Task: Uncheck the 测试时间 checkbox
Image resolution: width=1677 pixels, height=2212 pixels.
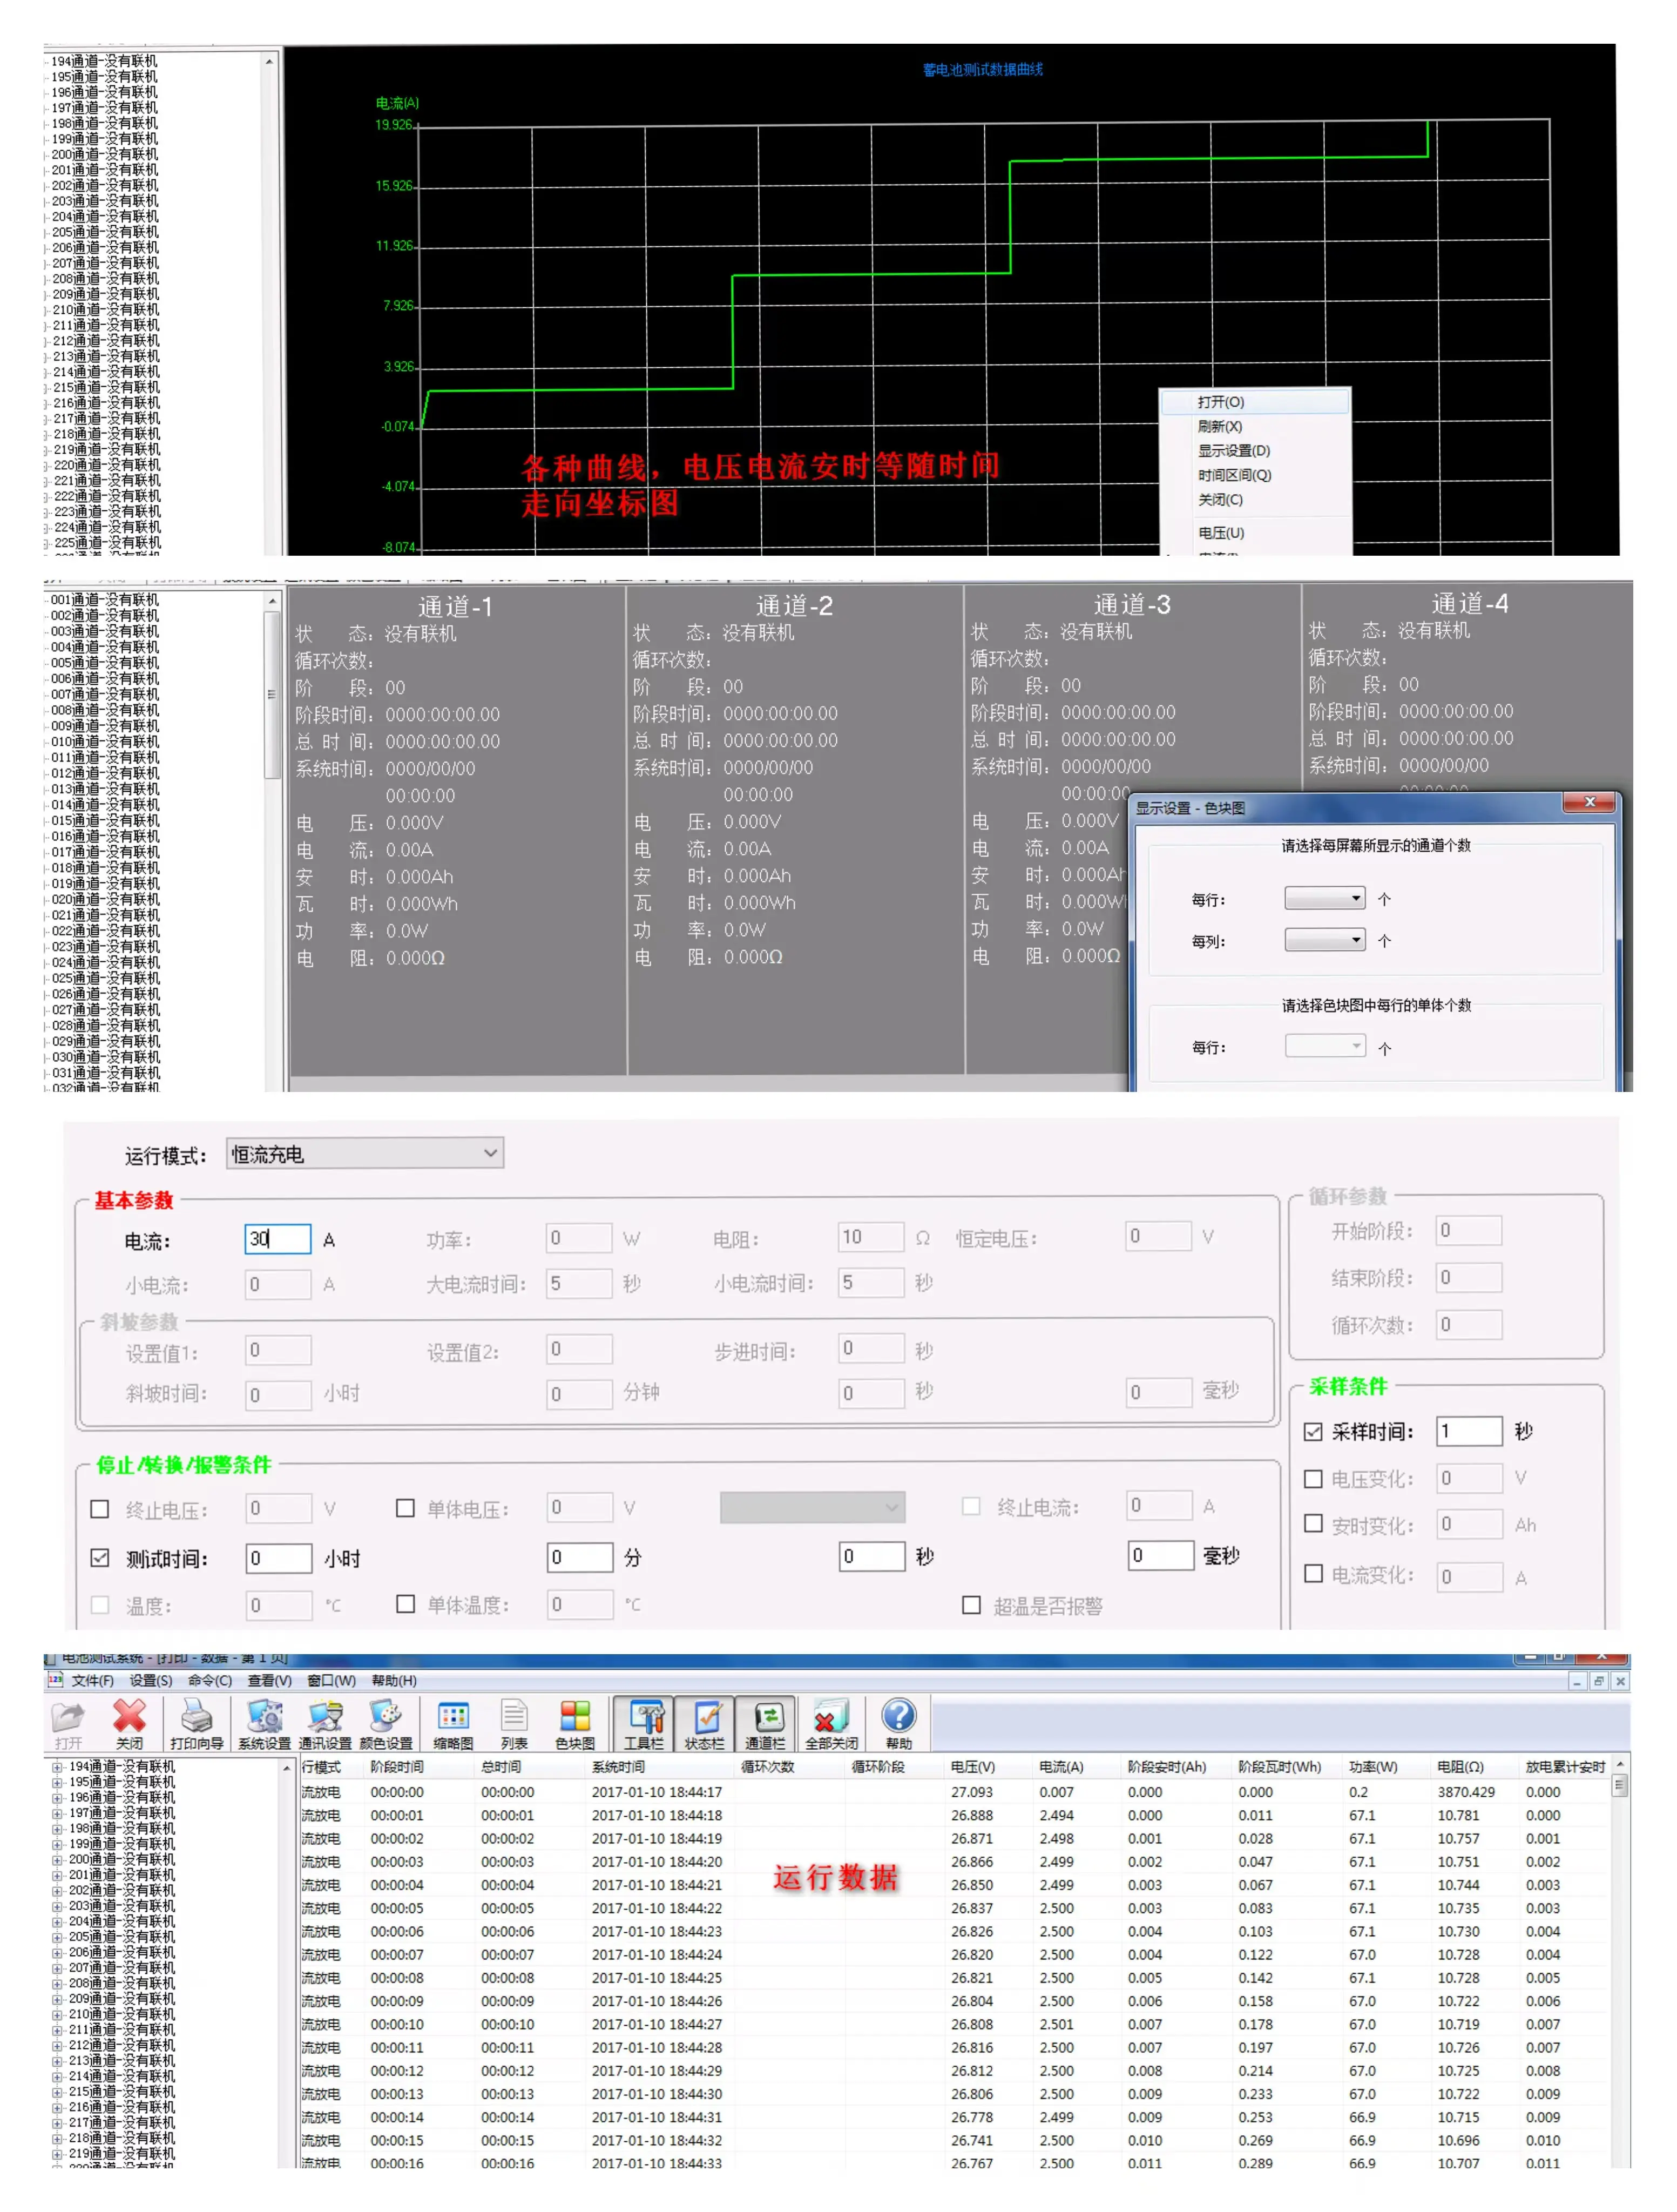Action: pos(100,1557)
